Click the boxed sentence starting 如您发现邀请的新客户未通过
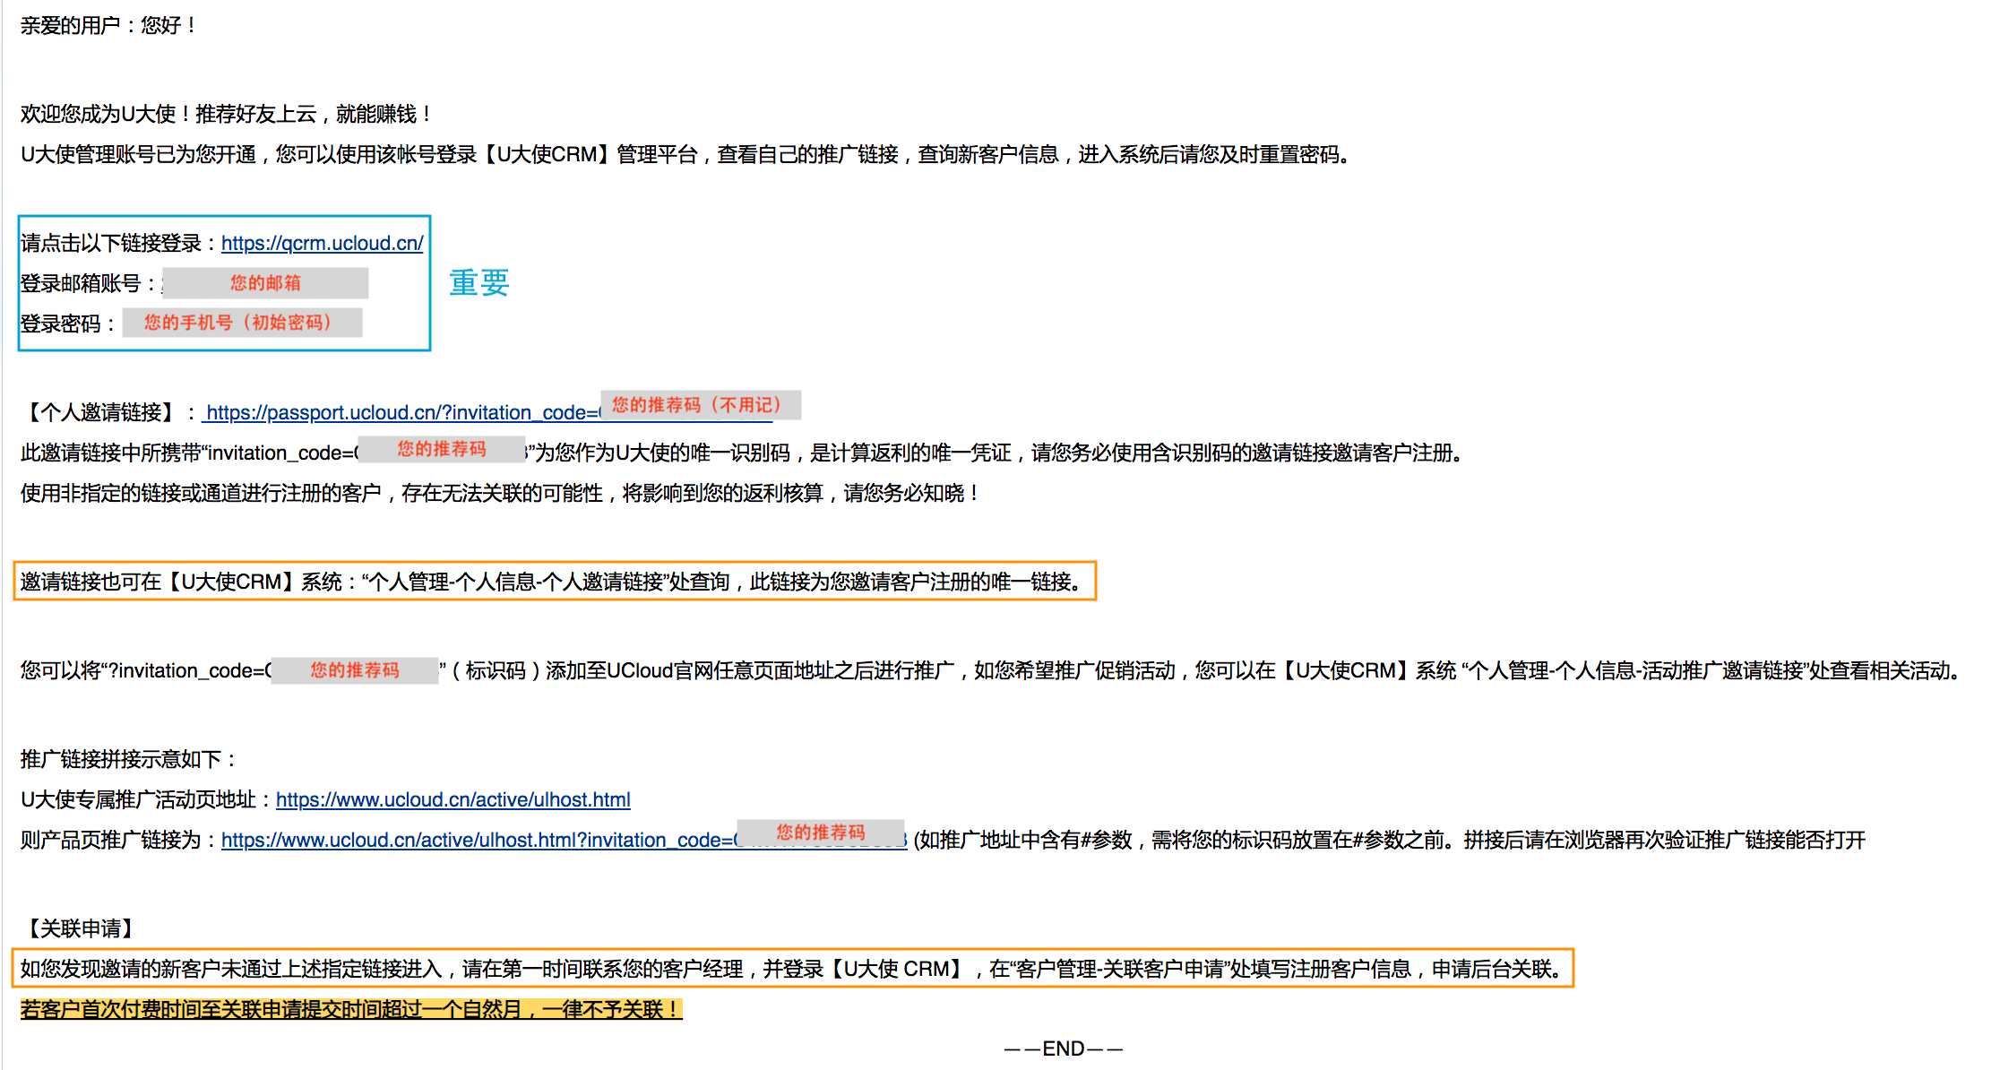 pos(794,969)
